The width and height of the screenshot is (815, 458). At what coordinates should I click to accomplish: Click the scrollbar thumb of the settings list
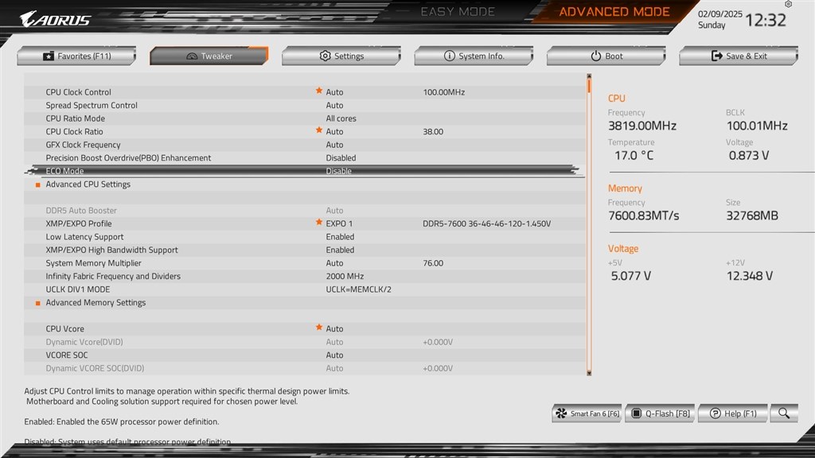click(589, 85)
